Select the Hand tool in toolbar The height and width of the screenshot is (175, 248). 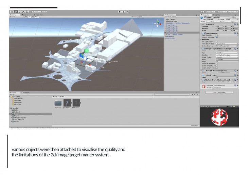tap(12, 12)
